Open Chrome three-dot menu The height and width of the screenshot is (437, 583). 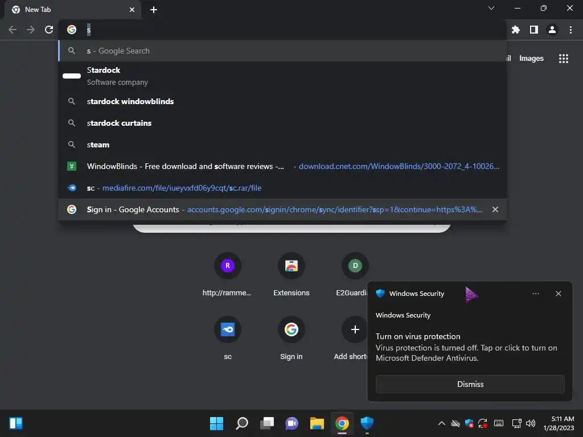click(x=570, y=30)
